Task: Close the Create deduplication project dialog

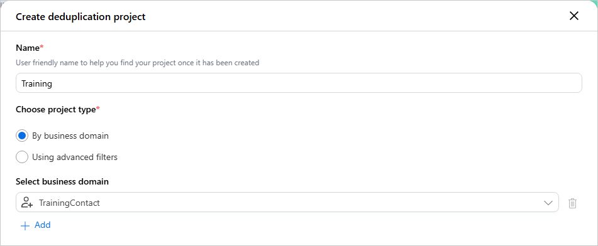Action: pyautogui.click(x=574, y=16)
